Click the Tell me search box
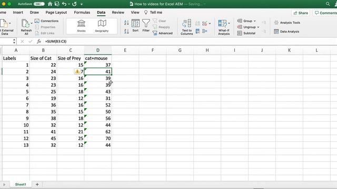The width and height of the screenshot is (337, 189). [153, 13]
